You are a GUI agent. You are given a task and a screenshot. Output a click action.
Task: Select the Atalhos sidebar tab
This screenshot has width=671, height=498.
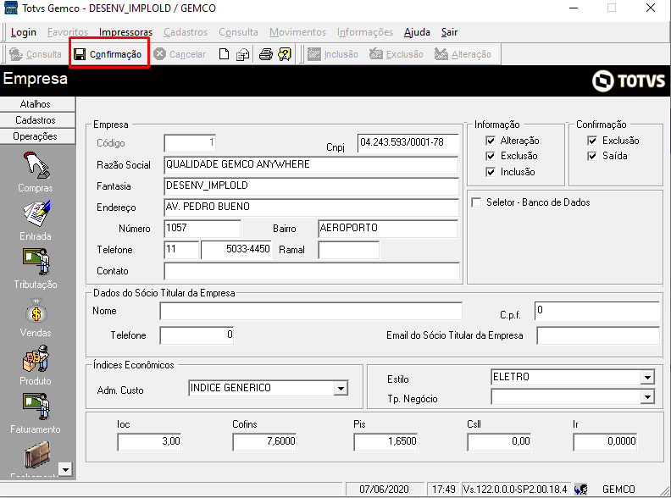tap(37, 104)
